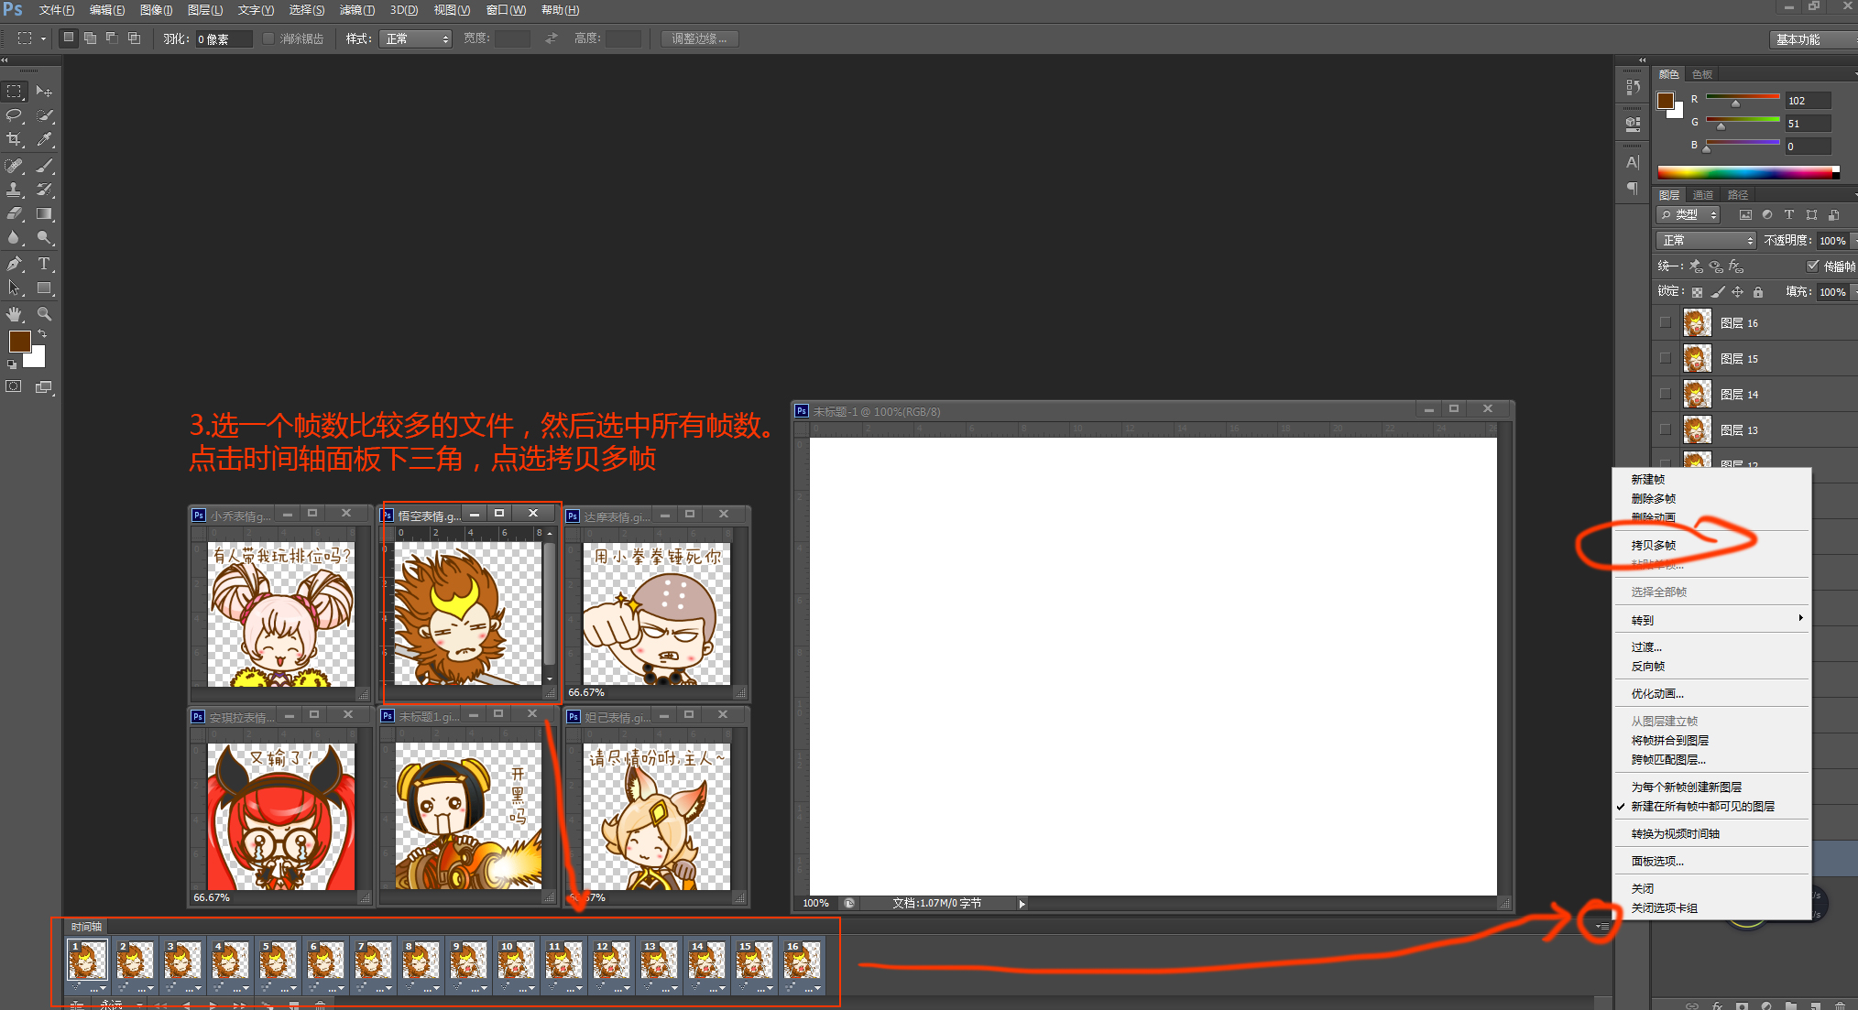Click the 调整边缘 button

(699, 38)
